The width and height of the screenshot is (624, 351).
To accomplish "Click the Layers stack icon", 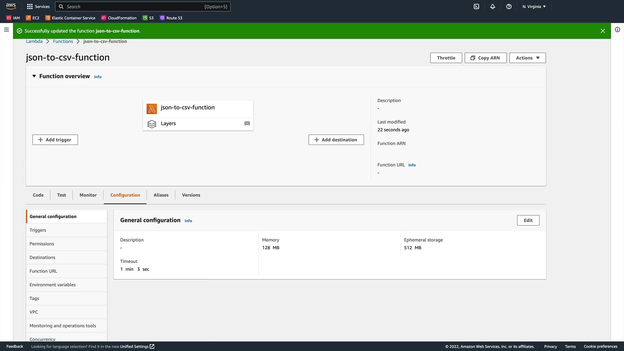I will (152, 124).
